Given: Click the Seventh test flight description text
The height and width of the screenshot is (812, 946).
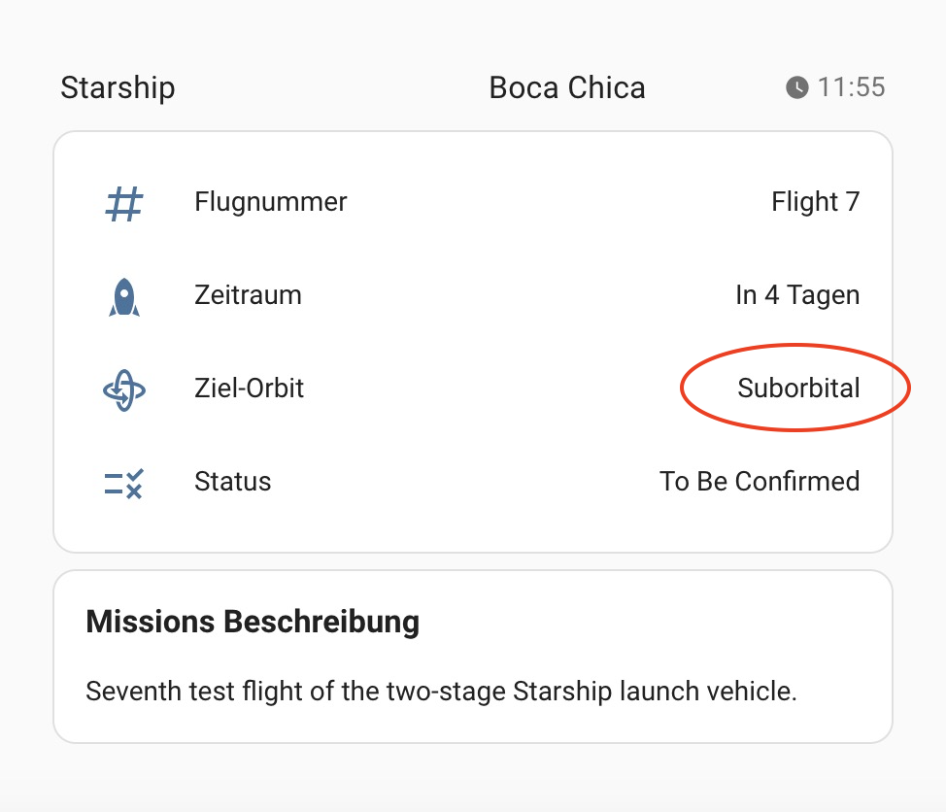Looking at the screenshot, I should point(441,693).
